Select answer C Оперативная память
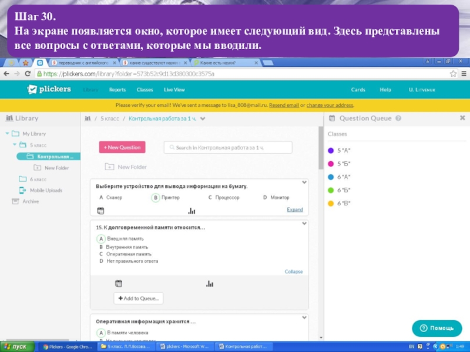This screenshot has height=352, width=470. [125, 254]
